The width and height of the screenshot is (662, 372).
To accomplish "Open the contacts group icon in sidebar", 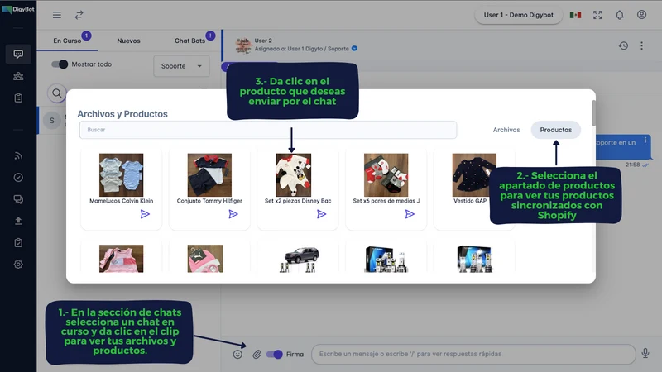I will tap(18, 76).
